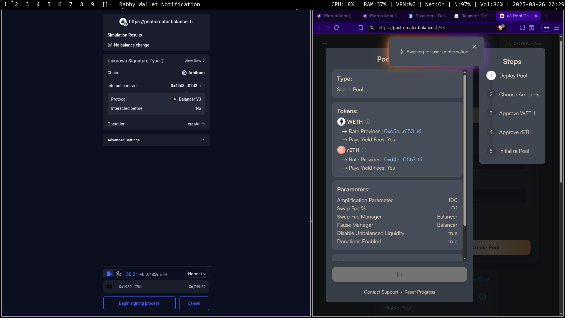Viewport: 565px width, 318px height.
Task: Click info icon next to rETH
Action: pos(364,150)
